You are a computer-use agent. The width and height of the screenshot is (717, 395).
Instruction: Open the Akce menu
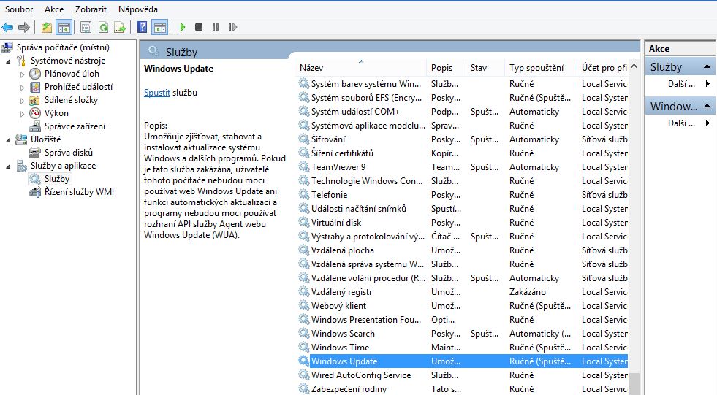click(54, 9)
